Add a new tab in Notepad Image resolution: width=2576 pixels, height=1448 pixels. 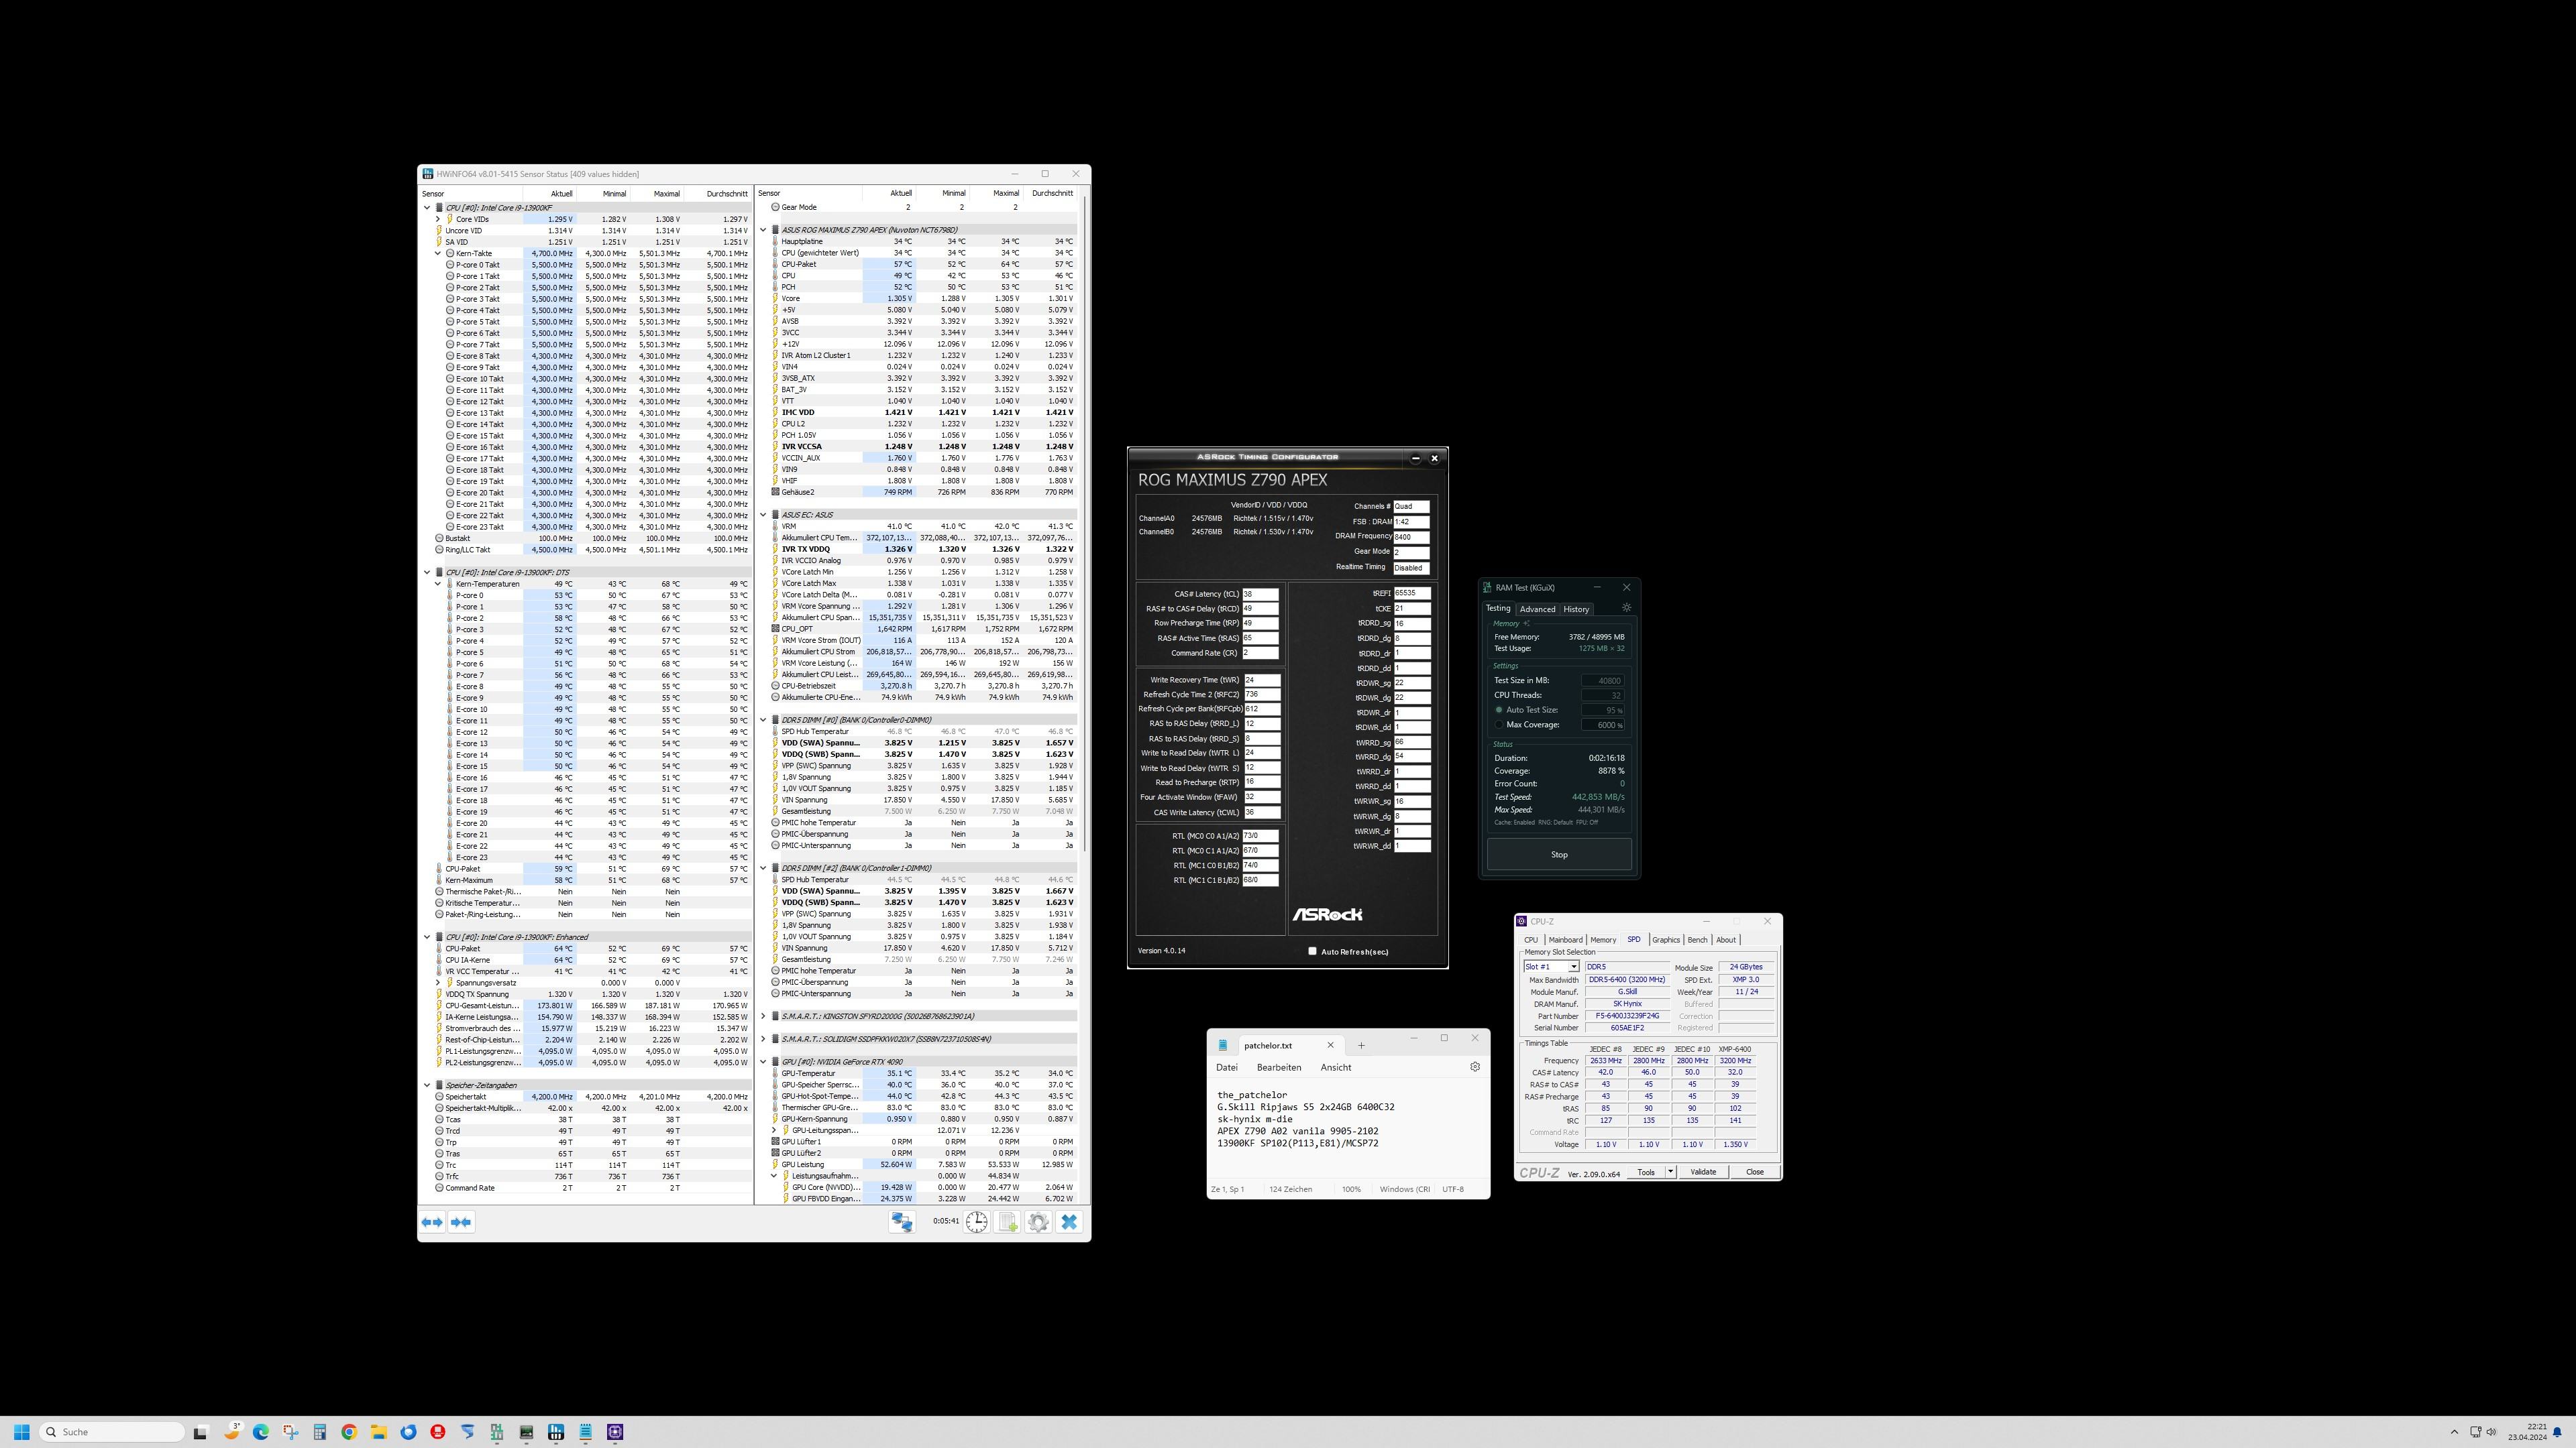[x=1361, y=1045]
